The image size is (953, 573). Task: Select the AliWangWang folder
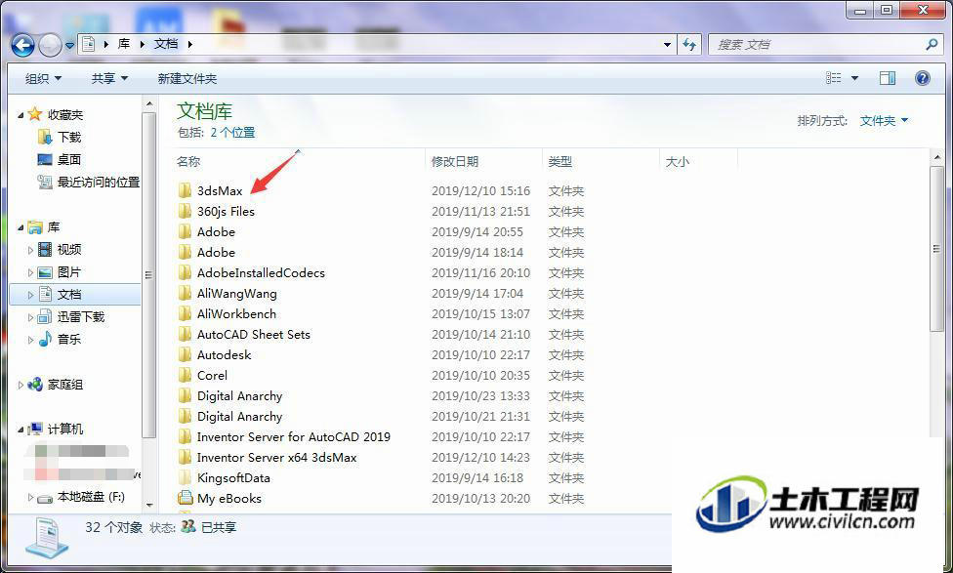236,294
